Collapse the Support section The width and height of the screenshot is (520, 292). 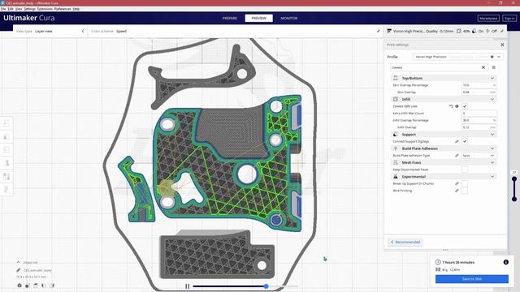(492, 135)
